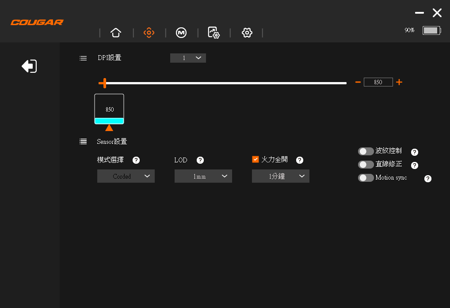Click the exit arrow icon in sidebar
The width and height of the screenshot is (450, 308).
point(29,66)
